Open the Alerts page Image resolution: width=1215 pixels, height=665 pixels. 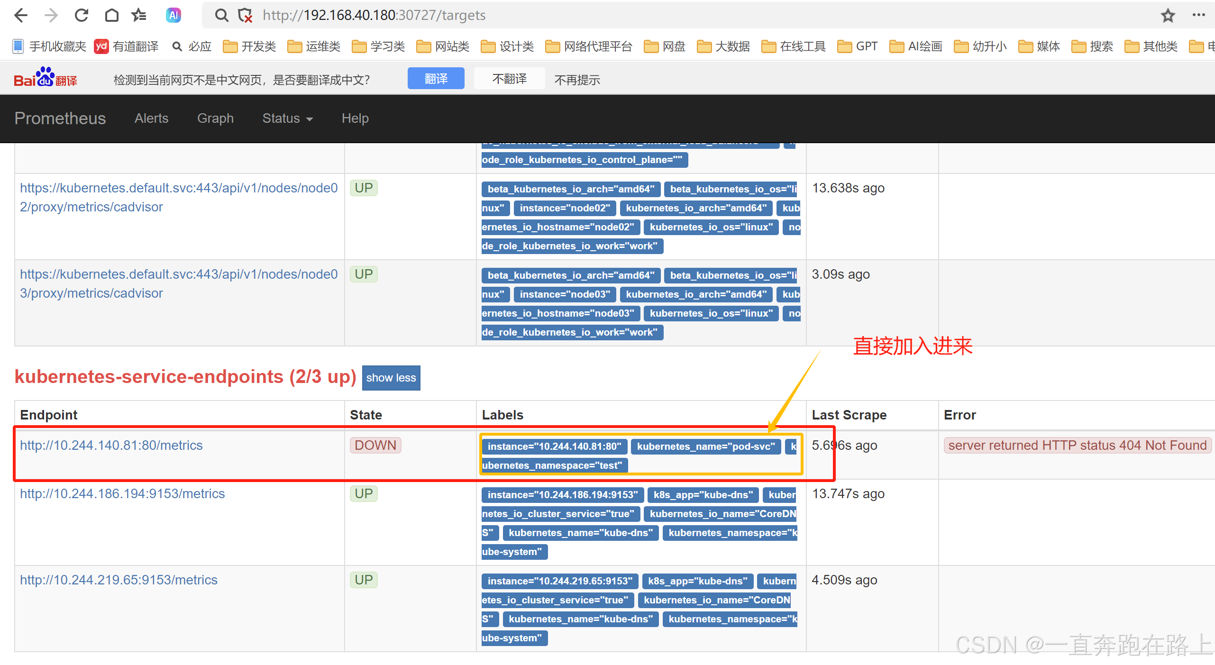[151, 118]
